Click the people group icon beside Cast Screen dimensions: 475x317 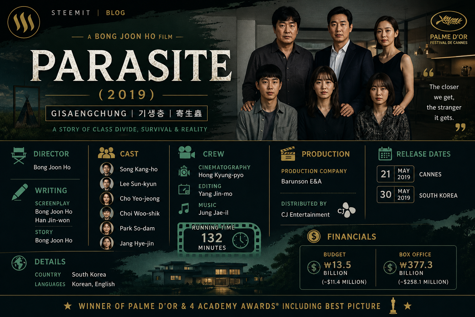106,153
